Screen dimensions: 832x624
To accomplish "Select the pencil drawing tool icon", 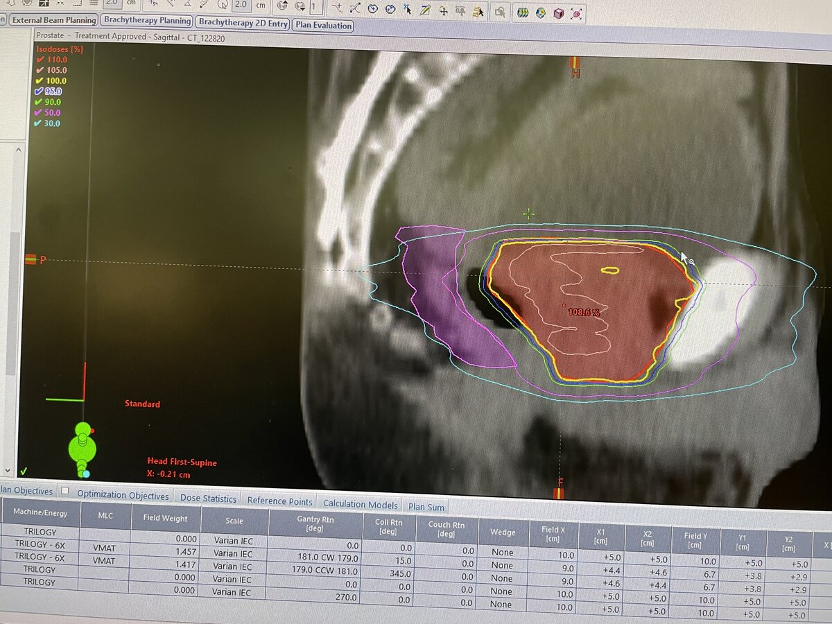I will click(x=425, y=10).
